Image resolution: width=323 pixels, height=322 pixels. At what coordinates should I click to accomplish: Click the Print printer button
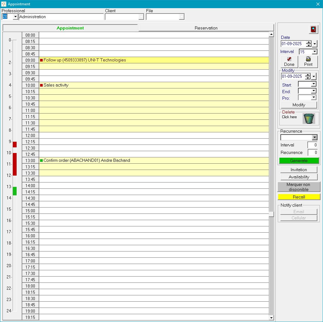[x=308, y=61]
